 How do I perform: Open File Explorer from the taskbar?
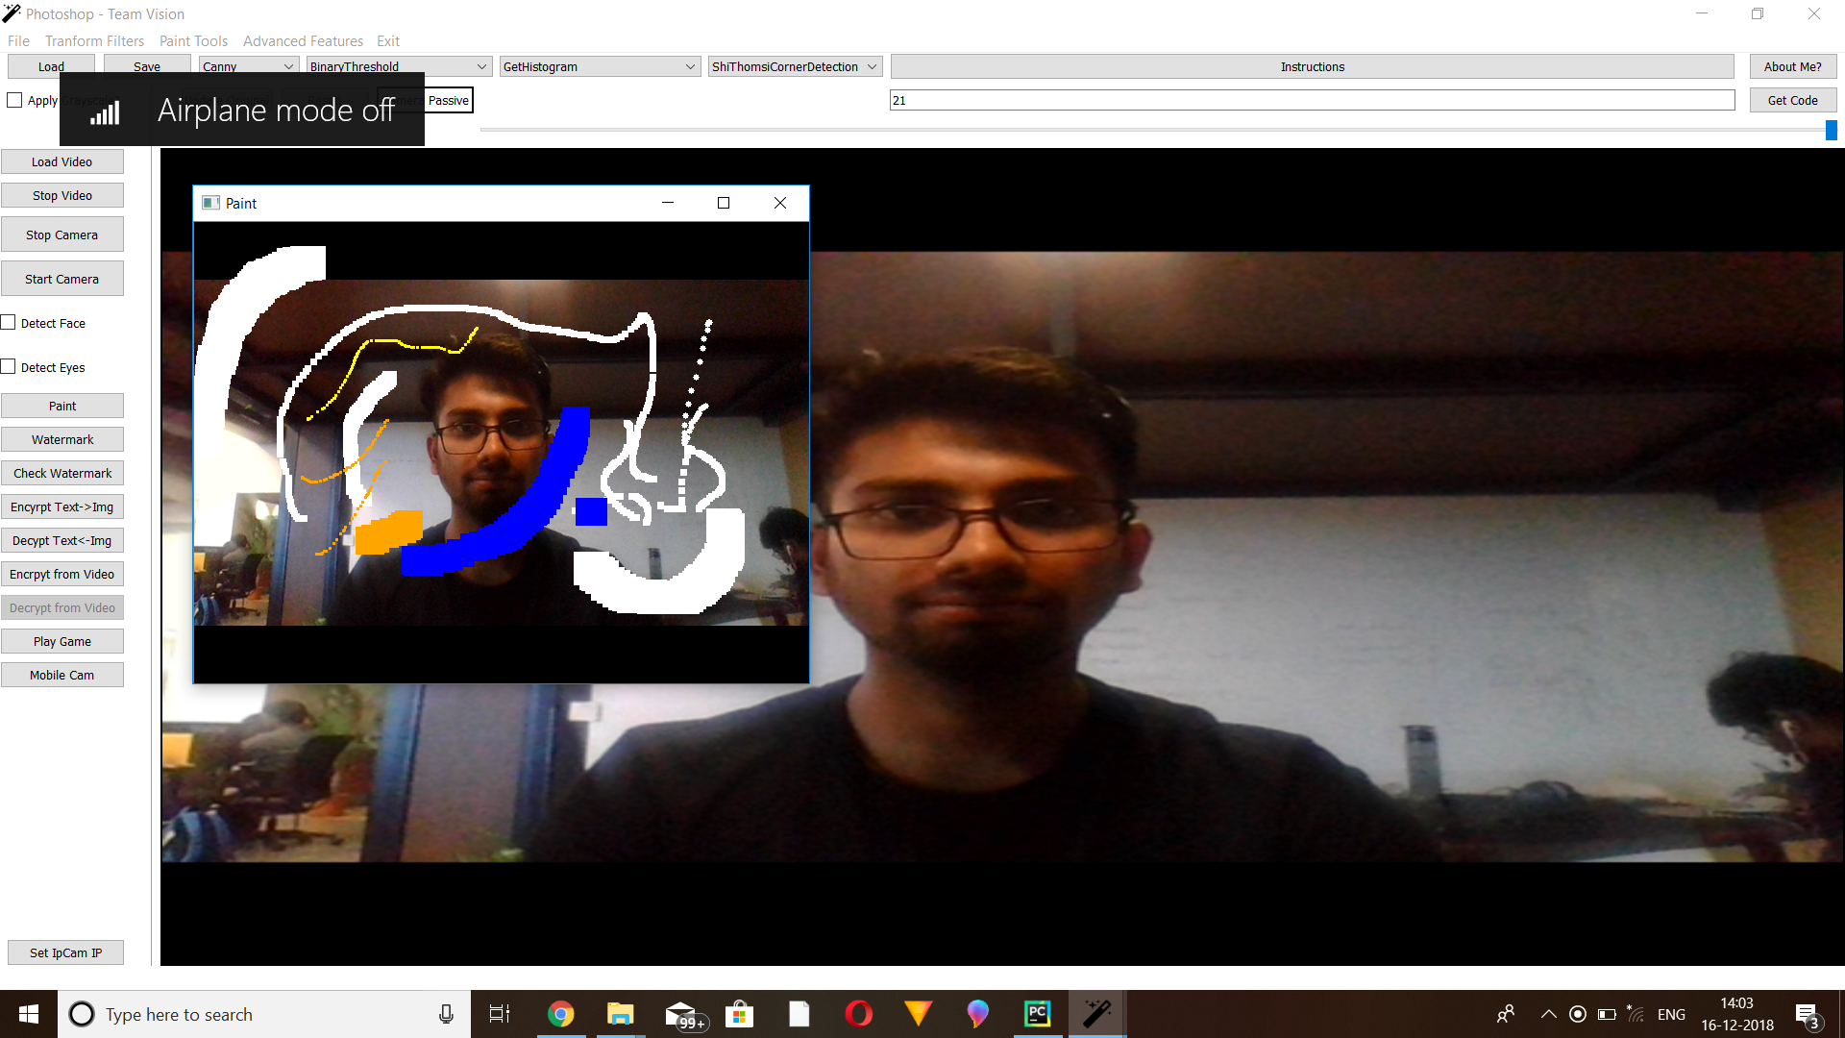click(620, 1014)
